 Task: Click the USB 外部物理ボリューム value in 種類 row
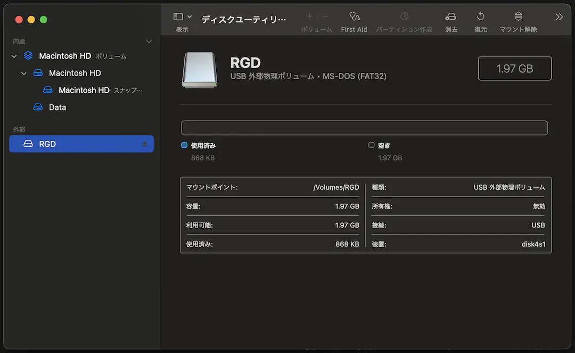pyautogui.click(x=509, y=188)
